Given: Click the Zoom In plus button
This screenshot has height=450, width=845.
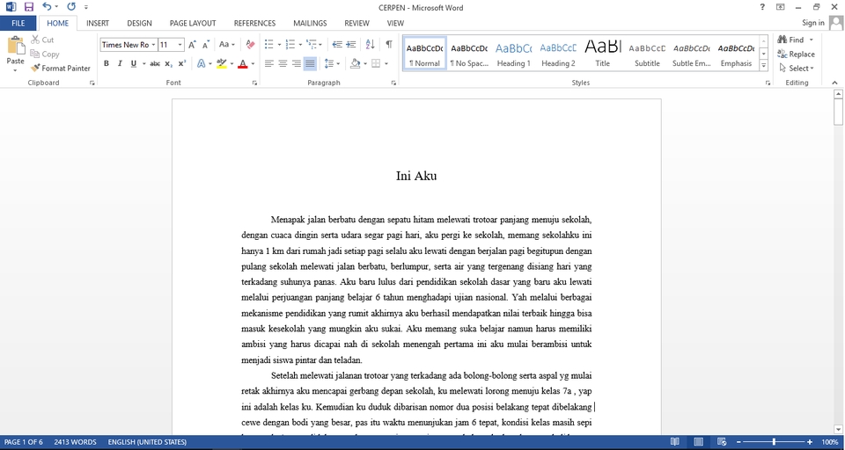Looking at the screenshot, I should [810, 442].
